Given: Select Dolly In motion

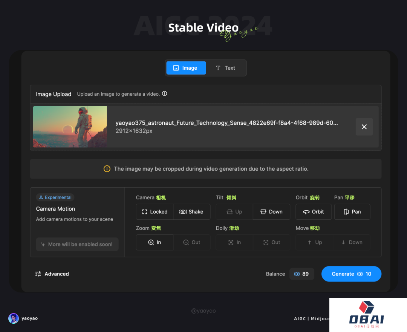Looking at the screenshot, I should 234,242.
